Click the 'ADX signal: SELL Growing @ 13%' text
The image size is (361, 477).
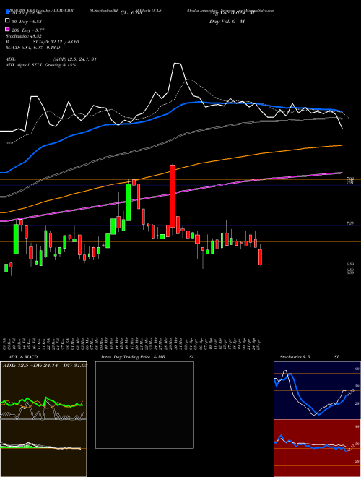[x=40, y=65]
